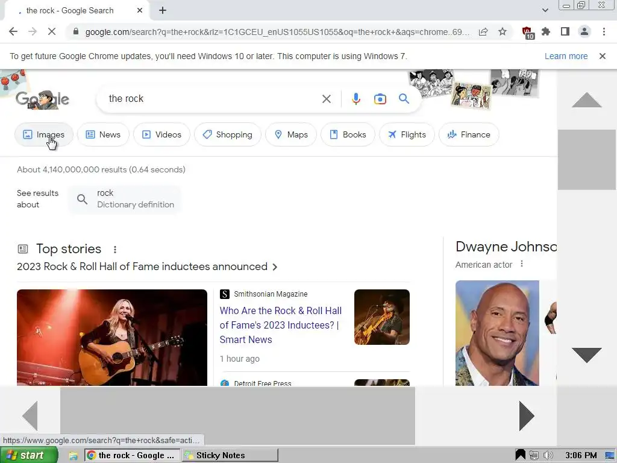Open 'Who Are the Rock & Roll Hall of Fame's 2023 Inductees' article
The height and width of the screenshot is (463, 617).
click(281, 325)
